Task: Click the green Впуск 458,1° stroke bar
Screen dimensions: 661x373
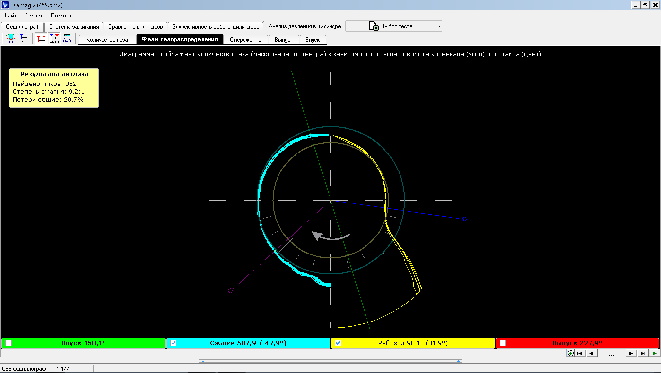Action: 84,343
